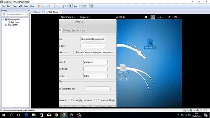210x118 pixels.
Task: Click the Kali users icon in top bar
Action: pyautogui.click(x=146, y=17)
